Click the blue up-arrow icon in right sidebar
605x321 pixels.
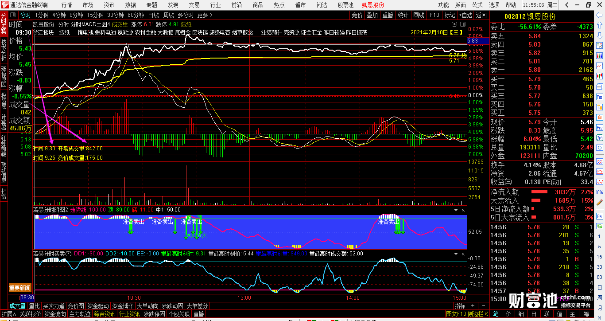pos(600,25)
